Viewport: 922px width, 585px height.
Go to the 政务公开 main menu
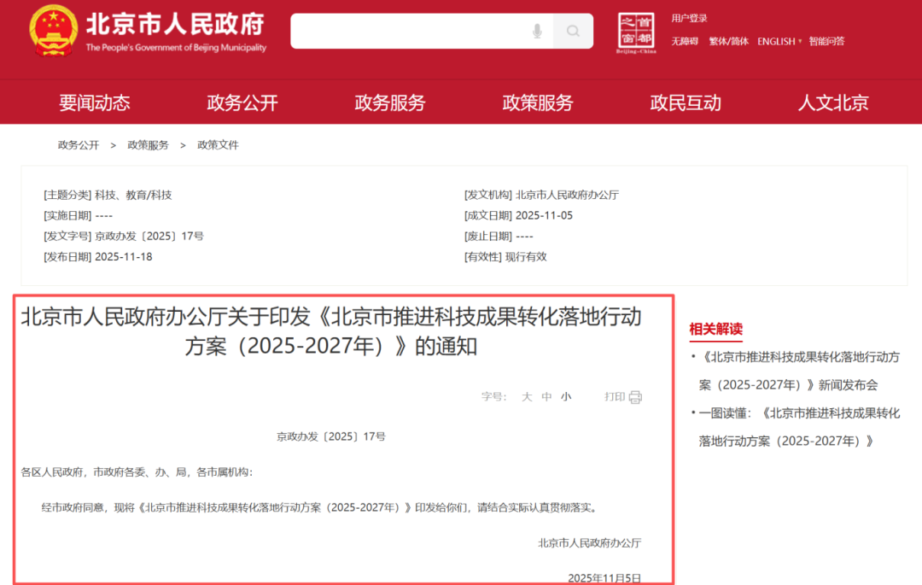coord(242,102)
